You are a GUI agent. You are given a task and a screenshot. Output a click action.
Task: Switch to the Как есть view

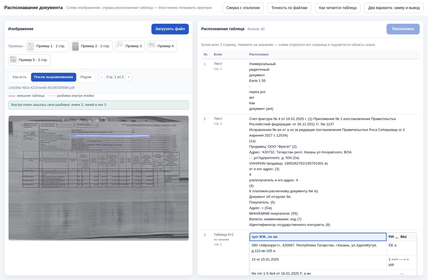click(x=20, y=77)
